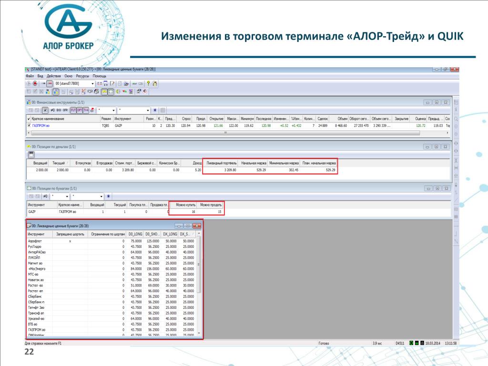Toggle the ≠0 filter in paper positions toolbar
This screenshot has height=366, width=488.
(45, 196)
